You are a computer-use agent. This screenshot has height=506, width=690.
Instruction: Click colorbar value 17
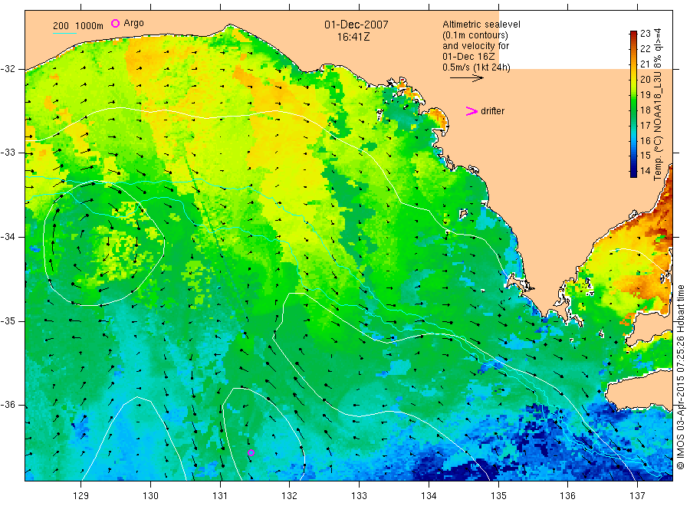pos(645,125)
